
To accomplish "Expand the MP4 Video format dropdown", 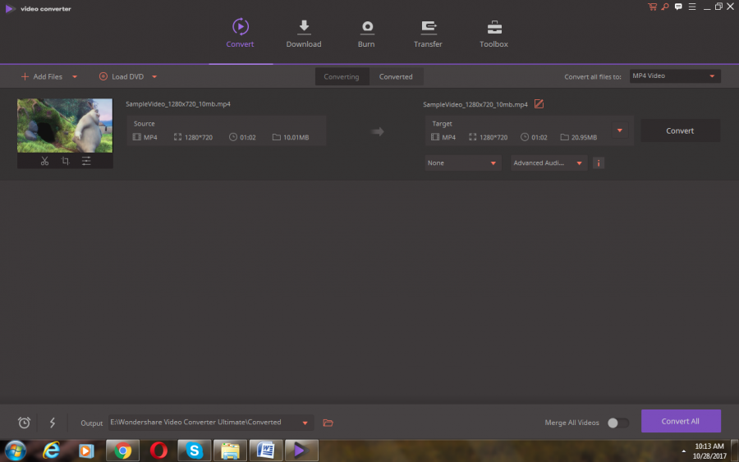I will (674, 76).
